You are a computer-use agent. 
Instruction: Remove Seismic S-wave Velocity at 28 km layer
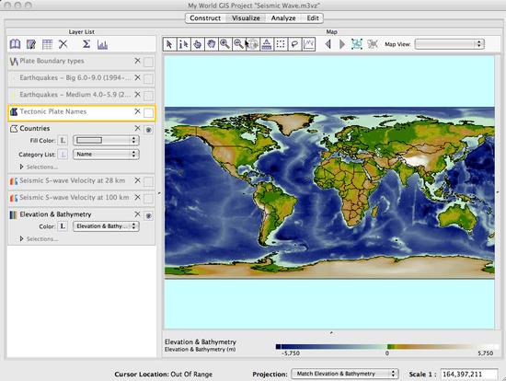pos(137,180)
